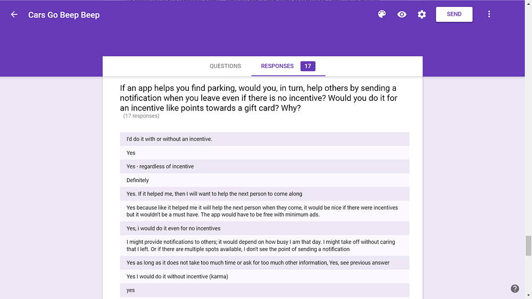The image size is (532, 299).
Task: Select response "I'd do it with or without an incentive"
Action: point(264,139)
